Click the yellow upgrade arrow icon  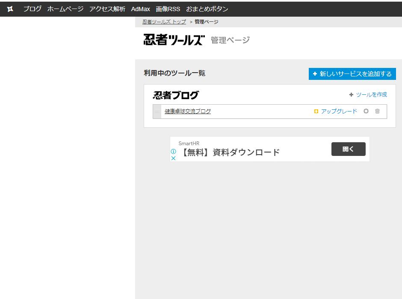click(x=316, y=111)
